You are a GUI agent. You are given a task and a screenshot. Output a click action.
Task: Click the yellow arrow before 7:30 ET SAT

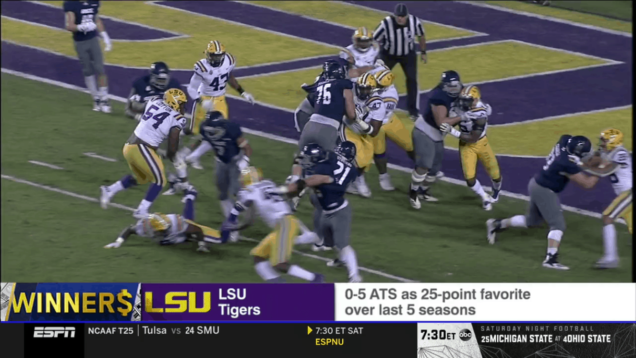click(310, 330)
